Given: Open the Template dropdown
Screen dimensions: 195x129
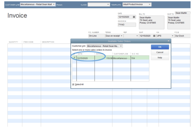Looking at the screenshot, I should 150,5.
